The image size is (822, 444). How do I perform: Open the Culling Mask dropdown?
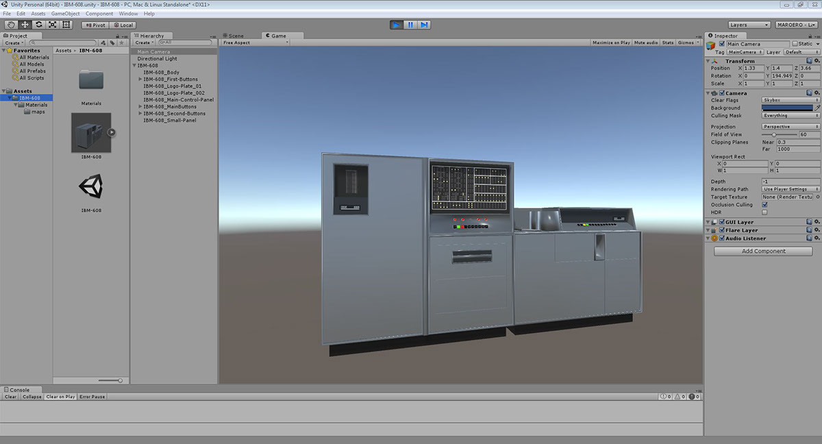(790, 116)
